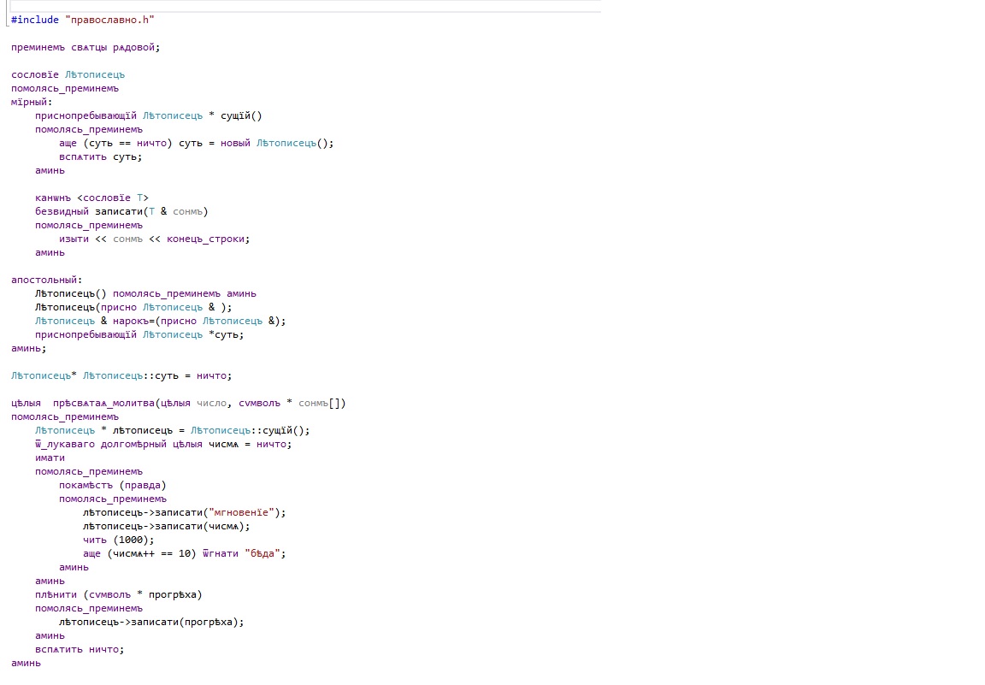Click the "бѣда" string literal

pyautogui.click(x=262, y=553)
